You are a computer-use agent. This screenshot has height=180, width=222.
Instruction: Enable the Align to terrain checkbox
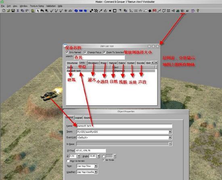coord(68,161)
